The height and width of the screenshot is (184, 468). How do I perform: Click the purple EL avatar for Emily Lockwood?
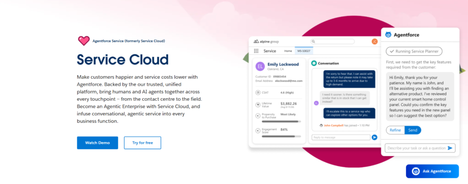click(260, 66)
